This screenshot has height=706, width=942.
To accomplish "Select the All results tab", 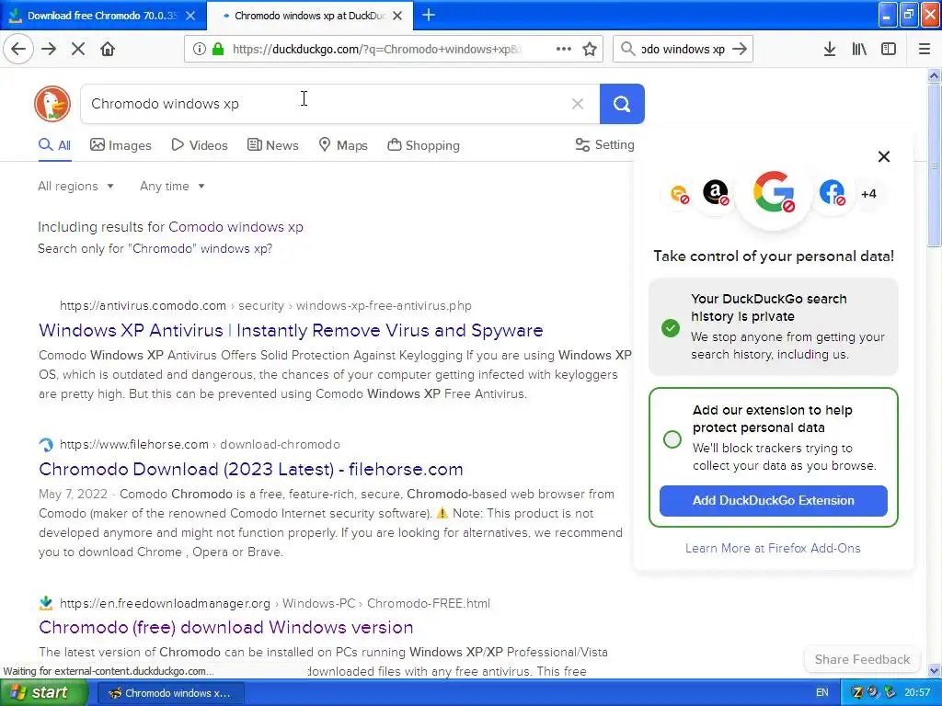I will [54, 145].
